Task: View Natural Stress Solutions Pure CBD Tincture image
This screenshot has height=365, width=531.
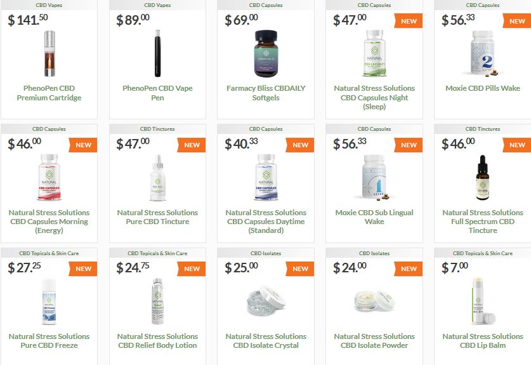Action: click(158, 178)
